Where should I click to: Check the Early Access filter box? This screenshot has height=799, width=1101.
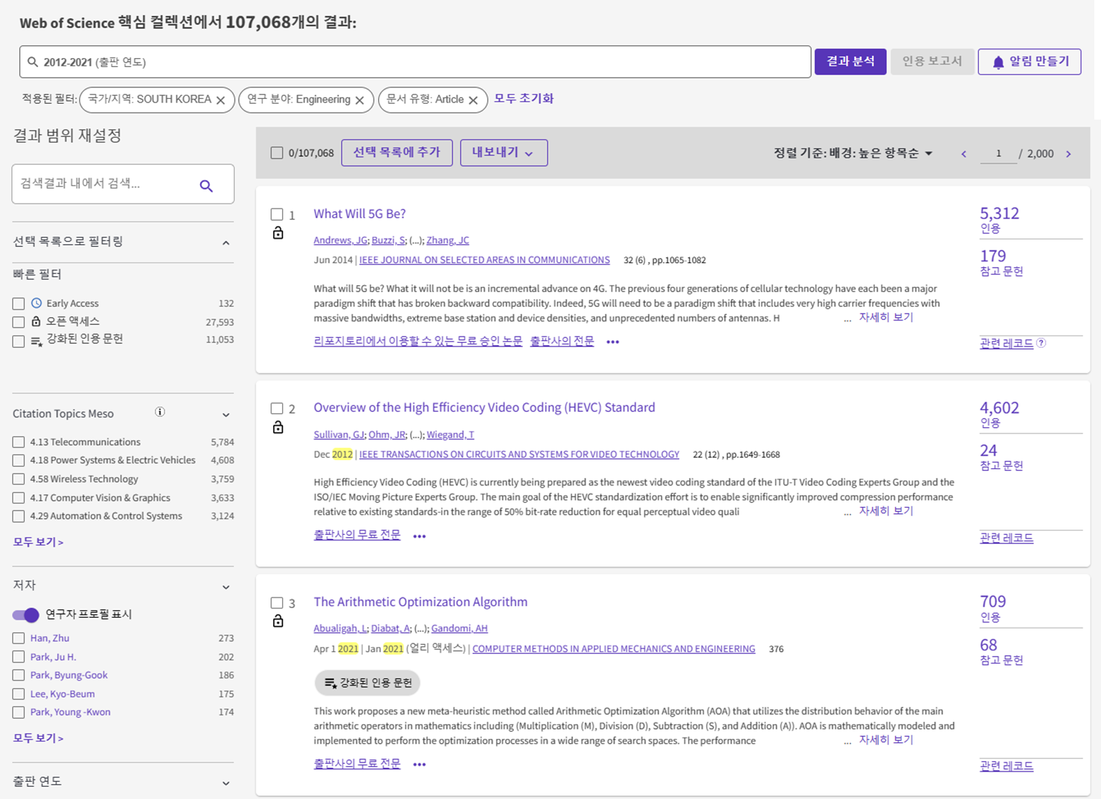[x=19, y=304]
